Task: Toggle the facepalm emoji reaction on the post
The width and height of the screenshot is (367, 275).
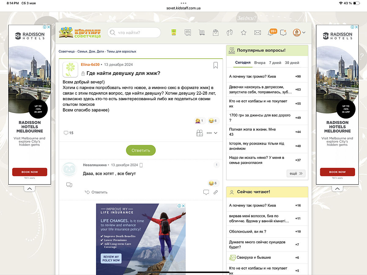Action: pyautogui.click(x=199, y=121)
